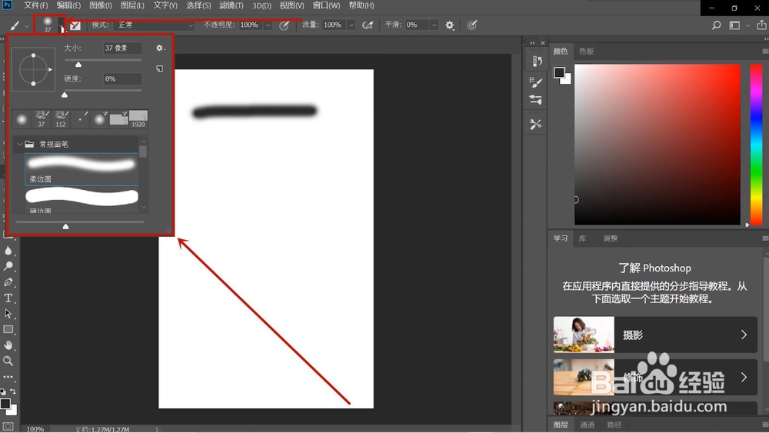The image size is (769, 433).
Task: Click the 37 像素 size input field
Action: [122, 48]
